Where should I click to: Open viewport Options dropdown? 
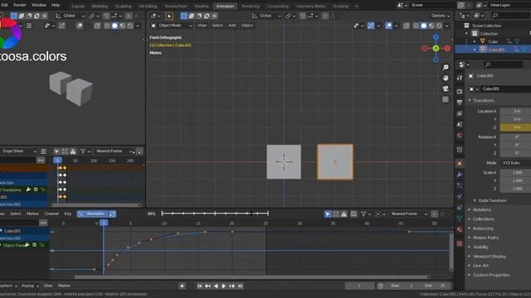[x=440, y=16]
